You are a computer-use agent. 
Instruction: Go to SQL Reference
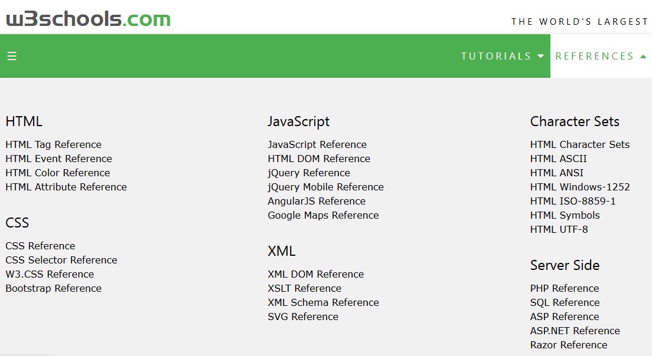click(565, 302)
